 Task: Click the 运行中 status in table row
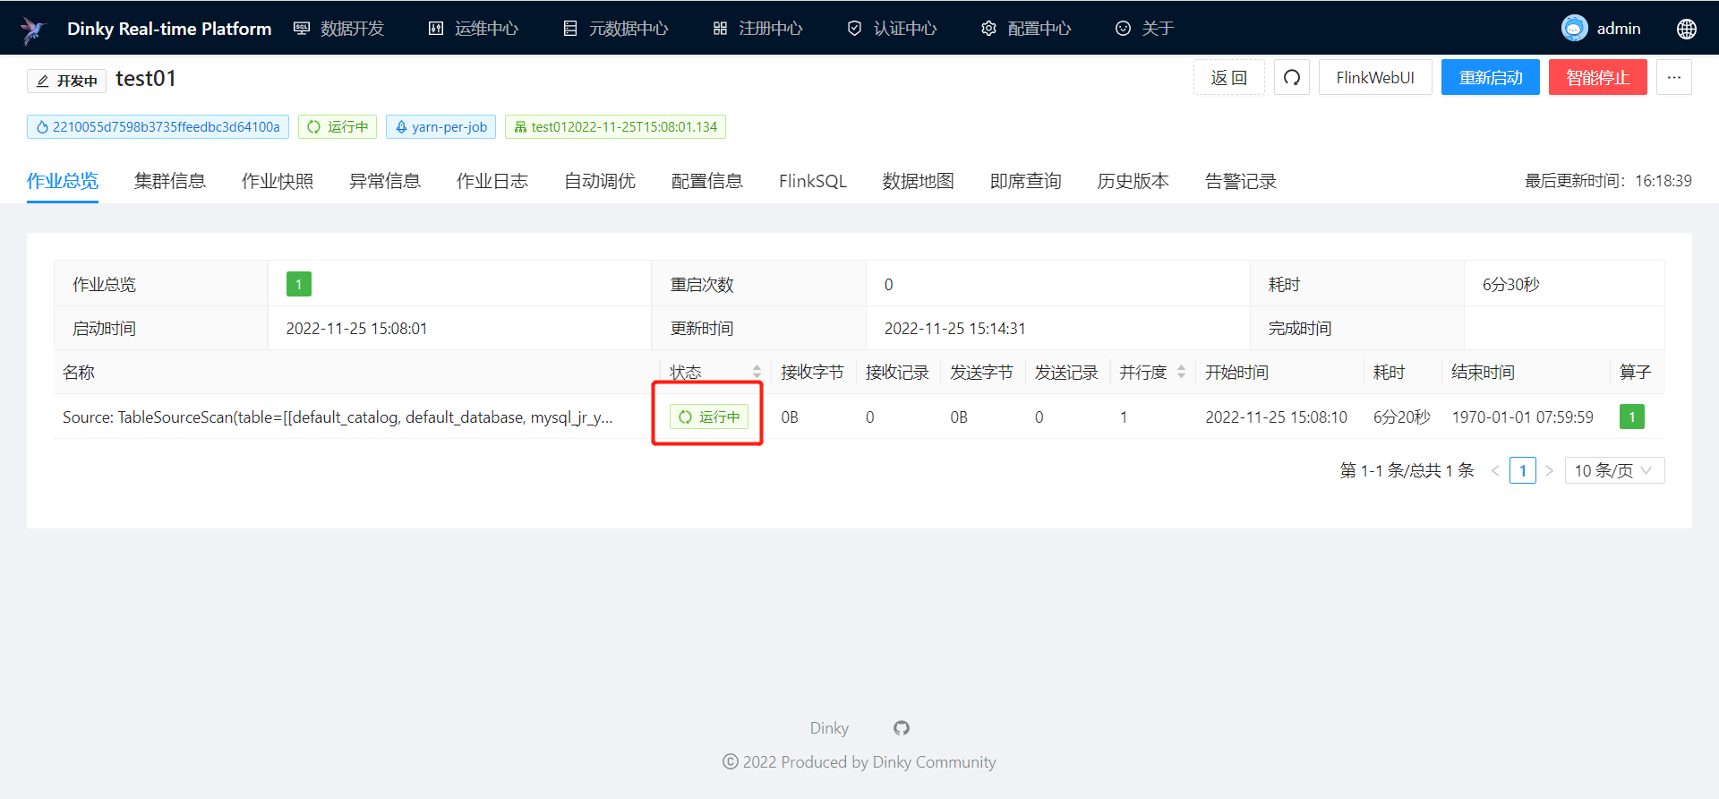point(709,417)
